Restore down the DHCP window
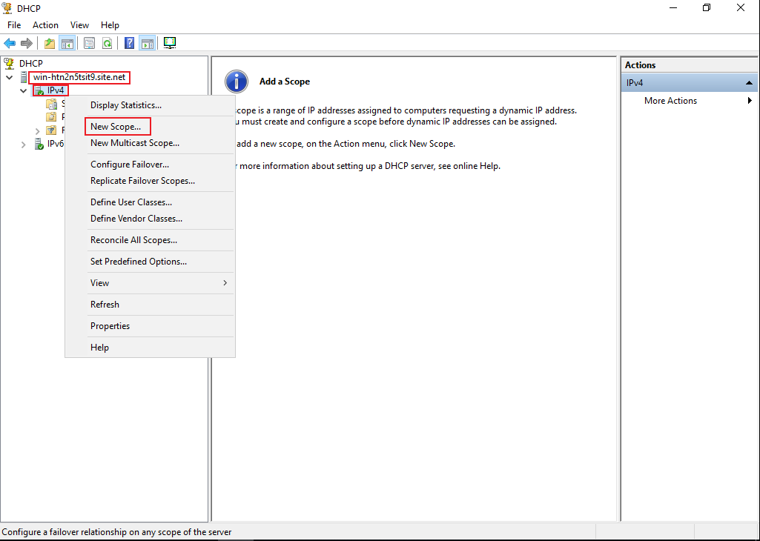 (x=707, y=7)
